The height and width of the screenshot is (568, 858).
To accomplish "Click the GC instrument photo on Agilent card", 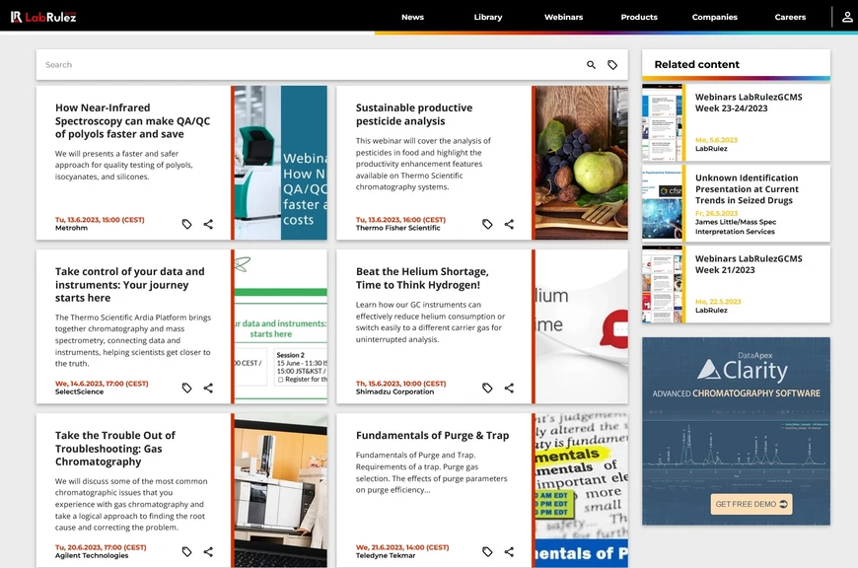I will [x=281, y=490].
